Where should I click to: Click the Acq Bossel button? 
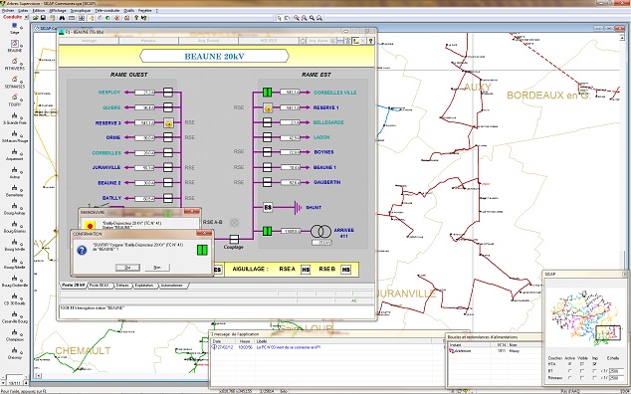208,41
